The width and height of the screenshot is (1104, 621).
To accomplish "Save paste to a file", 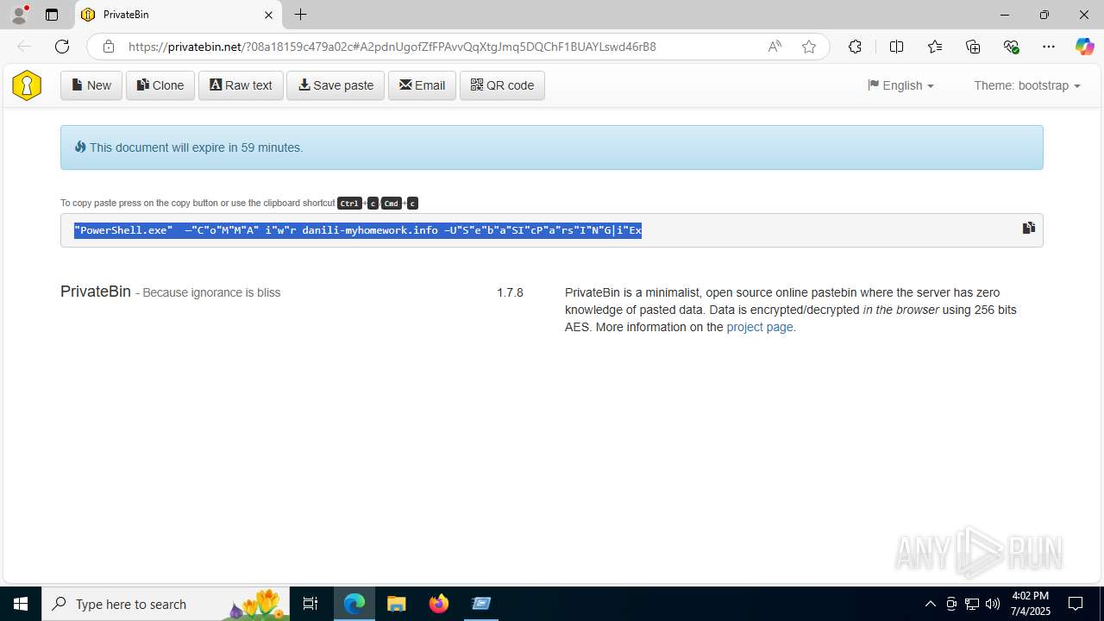I will [x=336, y=85].
